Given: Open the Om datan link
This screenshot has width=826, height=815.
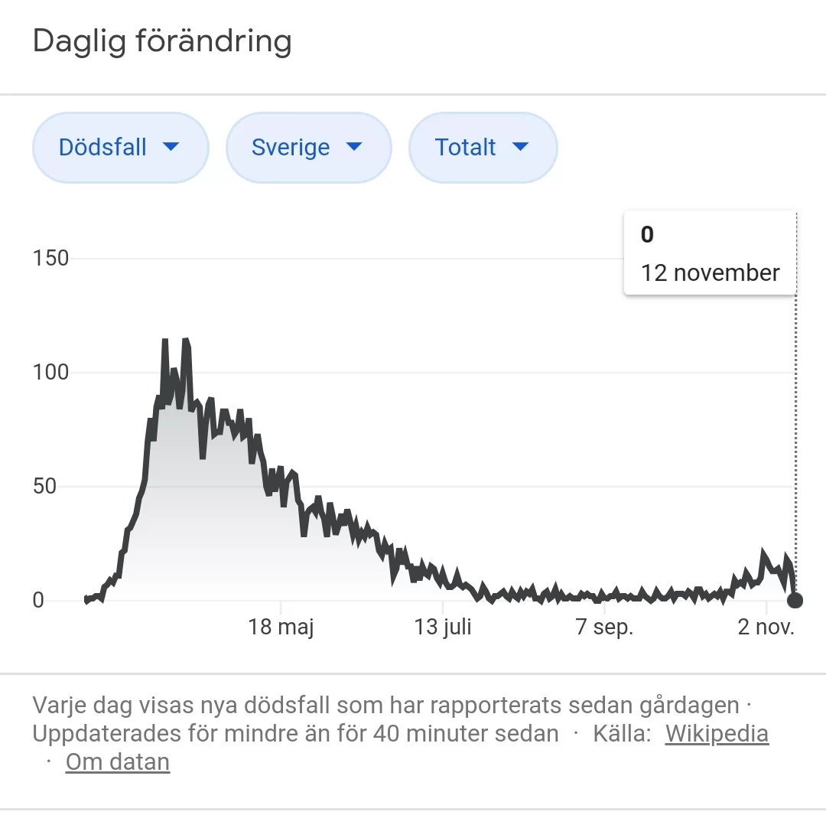Looking at the screenshot, I should click(x=118, y=761).
